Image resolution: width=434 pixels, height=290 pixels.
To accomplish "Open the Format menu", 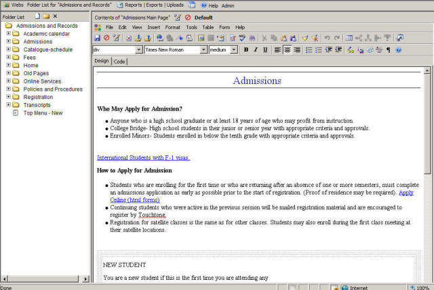I will (x=173, y=27).
